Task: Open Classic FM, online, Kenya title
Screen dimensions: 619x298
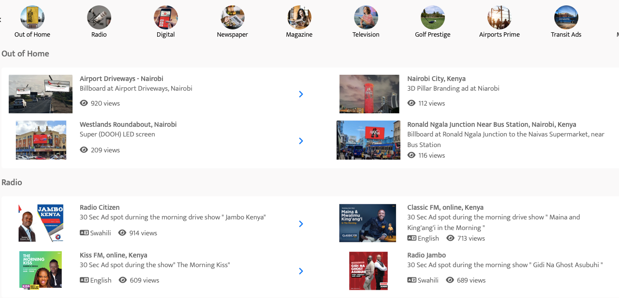Action: pos(445,207)
